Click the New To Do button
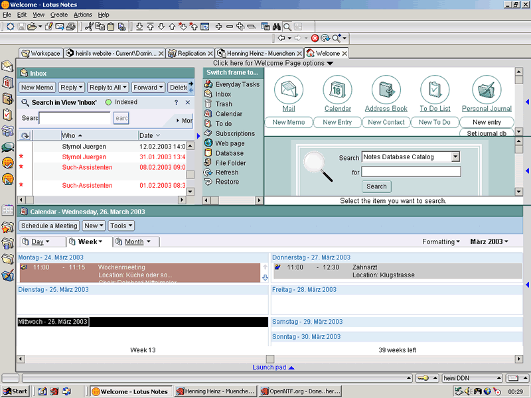 tap(435, 122)
